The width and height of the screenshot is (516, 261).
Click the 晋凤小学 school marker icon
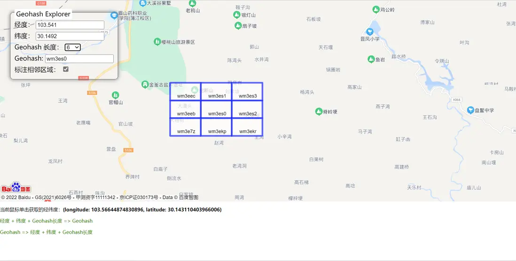370,31
